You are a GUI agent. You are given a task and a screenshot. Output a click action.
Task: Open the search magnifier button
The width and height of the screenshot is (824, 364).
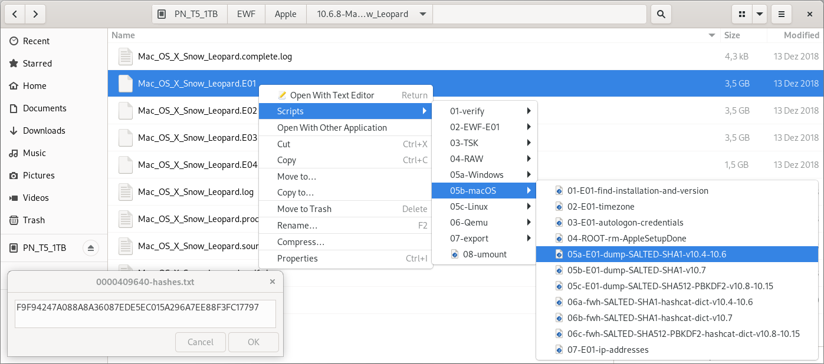click(661, 14)
